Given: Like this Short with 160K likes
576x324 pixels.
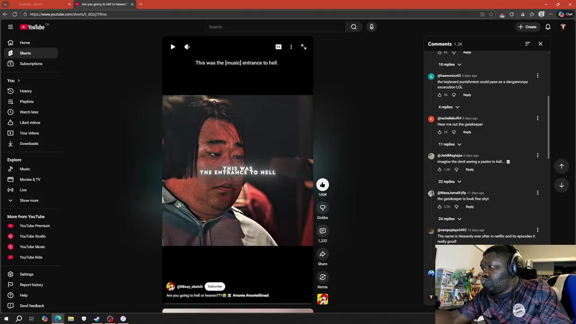Looking at the screenshot, I should coord(323,184).
